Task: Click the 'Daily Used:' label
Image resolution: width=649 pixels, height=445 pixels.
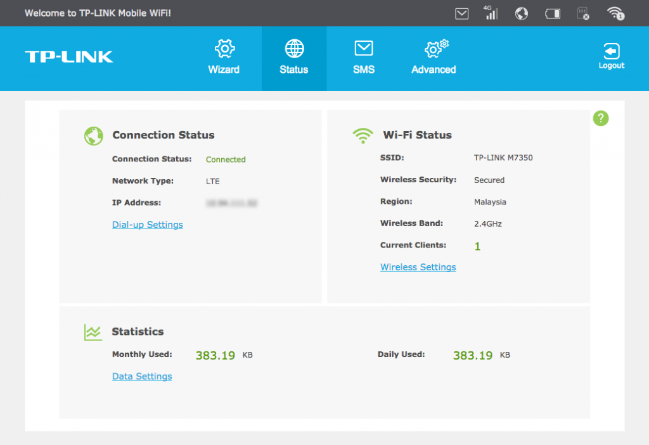Action: pos(401,354)
